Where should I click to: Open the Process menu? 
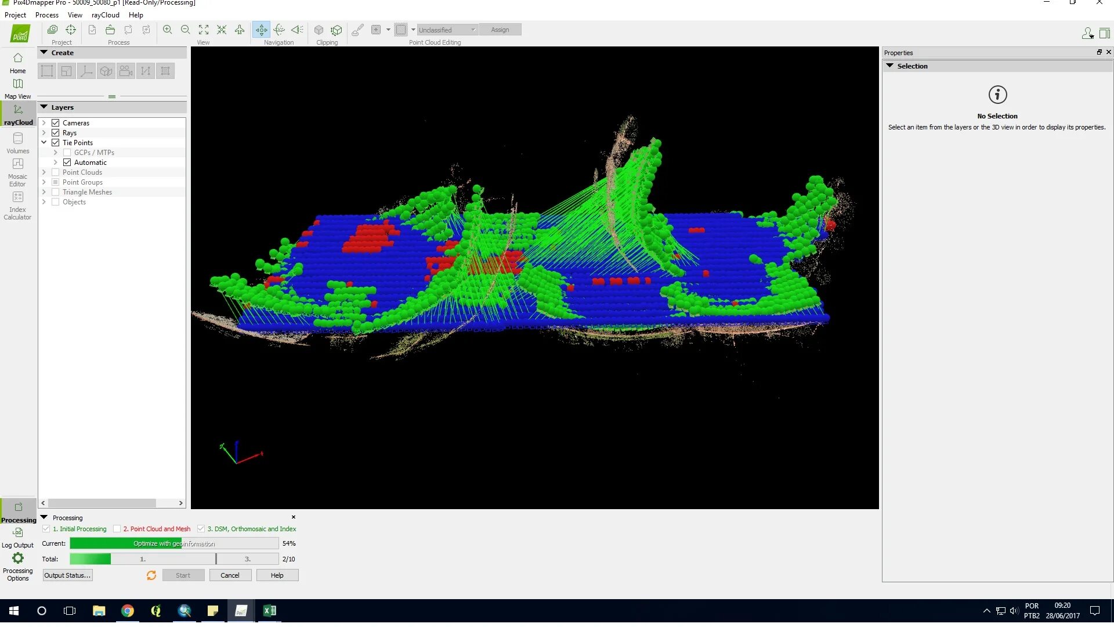[x=46, y=15]
